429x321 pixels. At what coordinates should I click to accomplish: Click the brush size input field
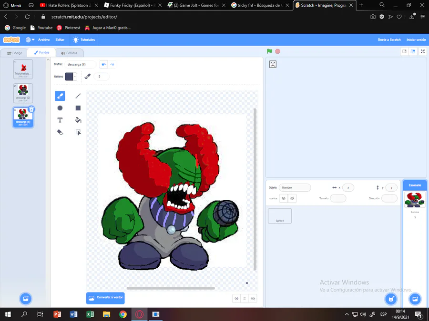101,77
